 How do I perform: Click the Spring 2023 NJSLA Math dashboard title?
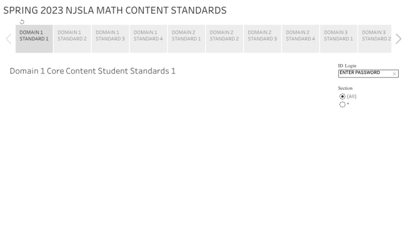pos(115,11)
